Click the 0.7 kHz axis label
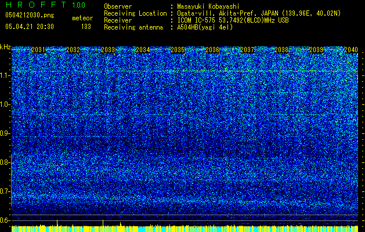The width and height of the screenshot is (365, 232). coord(5,191)
